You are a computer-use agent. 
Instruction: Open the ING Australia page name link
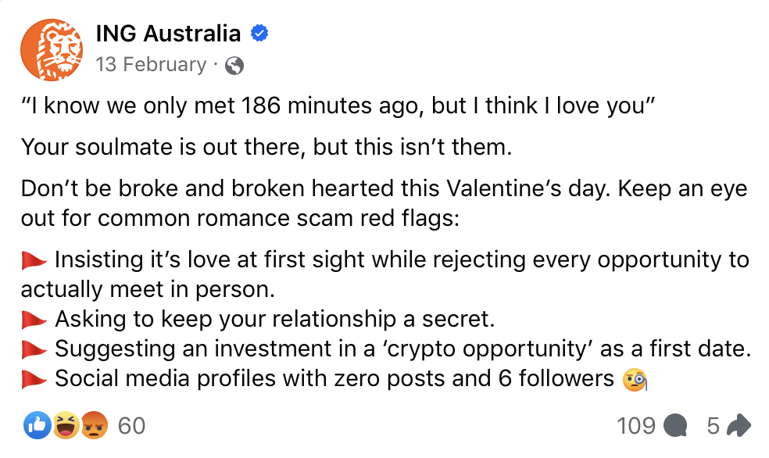pos(168,34)
